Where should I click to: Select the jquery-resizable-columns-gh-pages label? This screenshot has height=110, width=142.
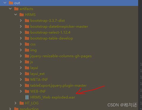click(61, 56)
